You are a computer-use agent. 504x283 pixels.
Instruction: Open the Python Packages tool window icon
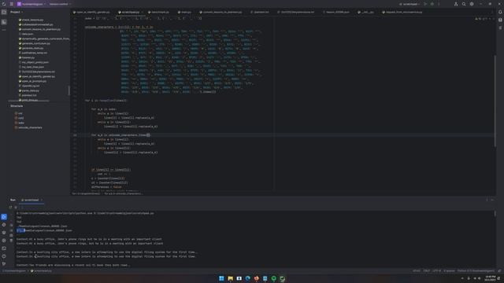click(x=4, y=233)
